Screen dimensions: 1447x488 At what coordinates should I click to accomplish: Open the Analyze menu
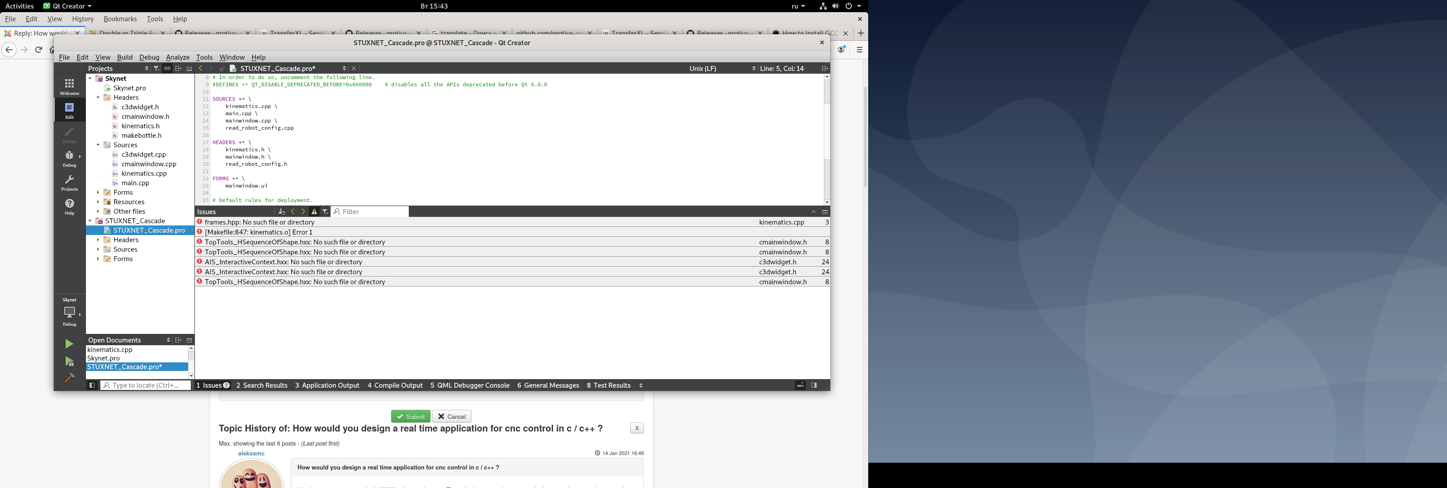tap(178, 57)
